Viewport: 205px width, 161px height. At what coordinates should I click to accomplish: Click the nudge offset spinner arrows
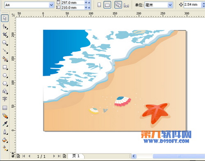coord(203,5)
